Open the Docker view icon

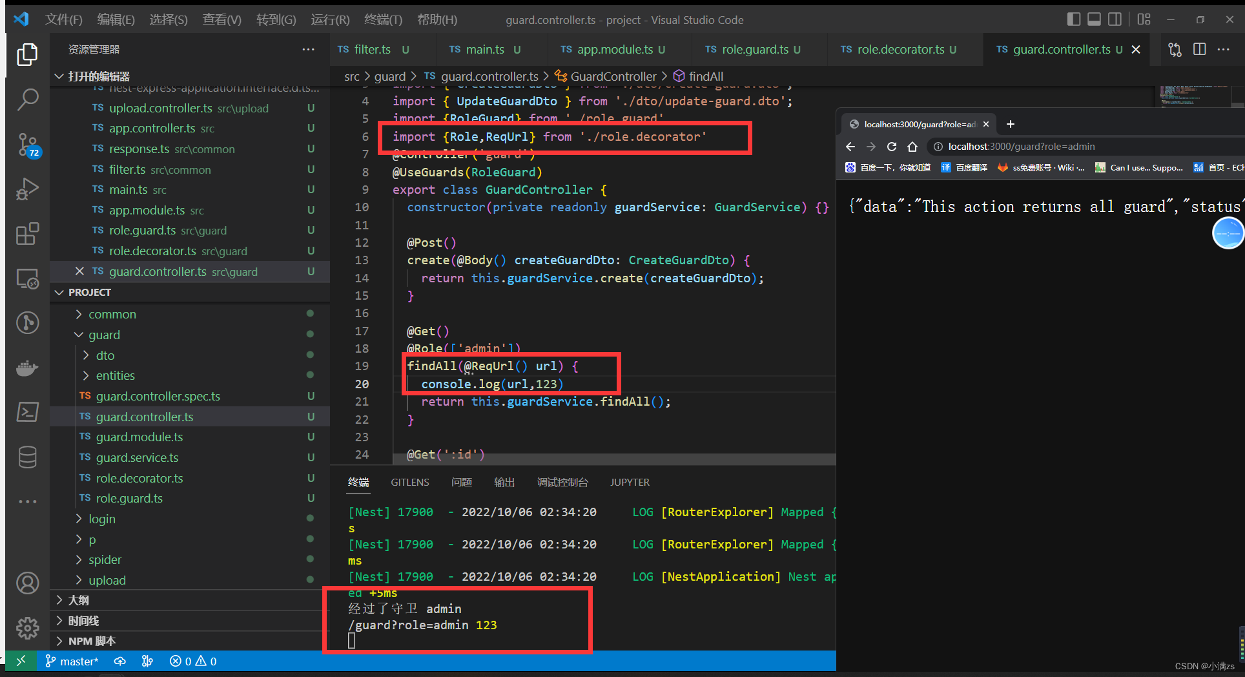tap(27, 368)
